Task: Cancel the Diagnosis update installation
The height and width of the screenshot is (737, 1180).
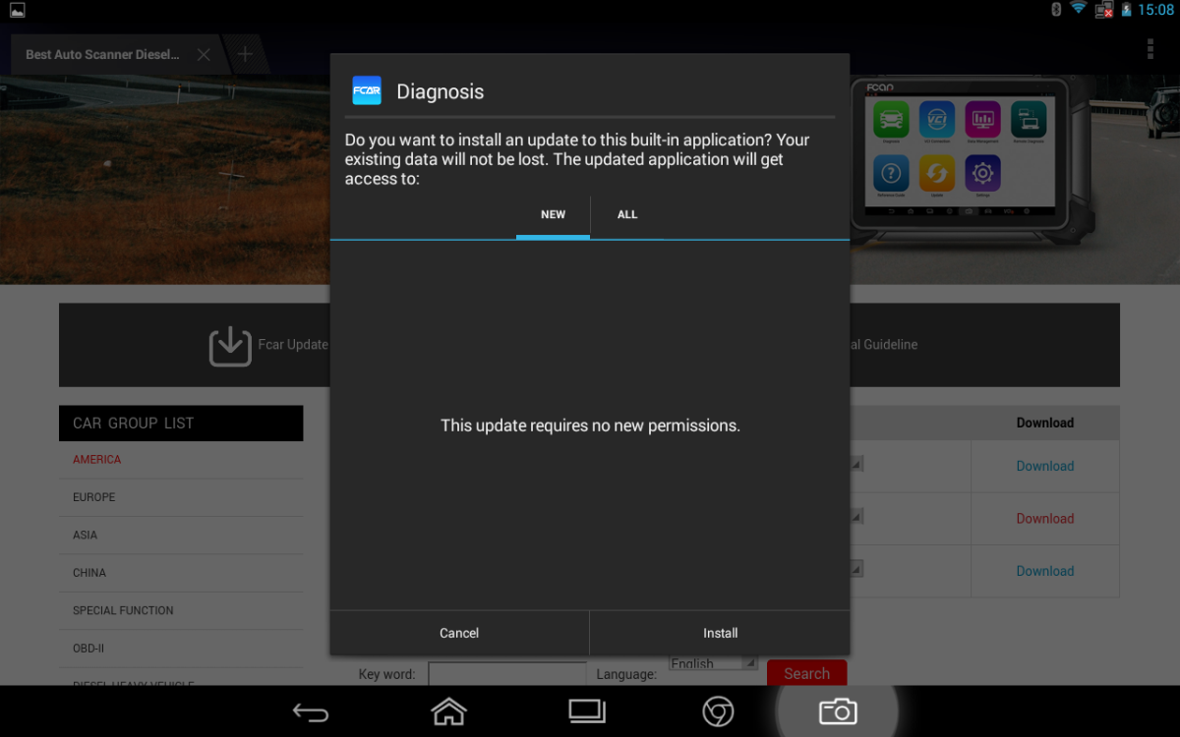Action: coord(459,633)
